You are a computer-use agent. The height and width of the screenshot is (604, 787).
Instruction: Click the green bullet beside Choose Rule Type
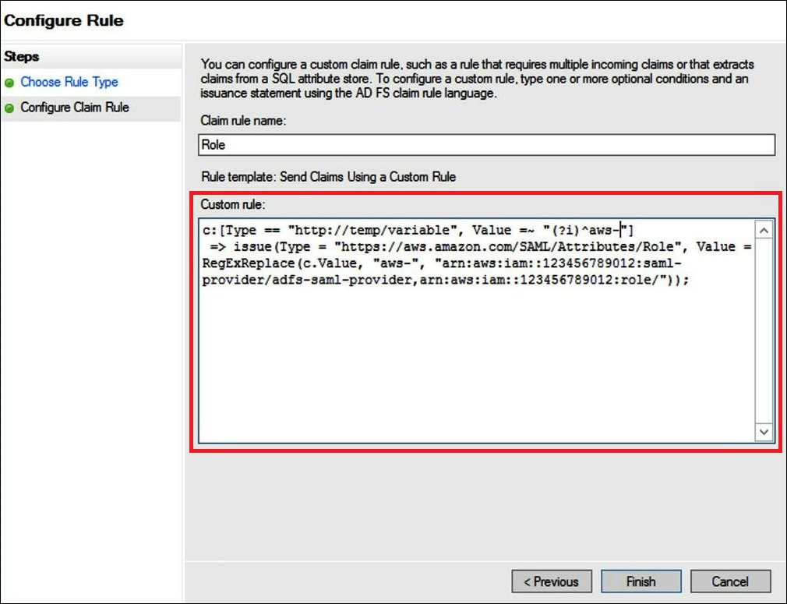(9, 83)
